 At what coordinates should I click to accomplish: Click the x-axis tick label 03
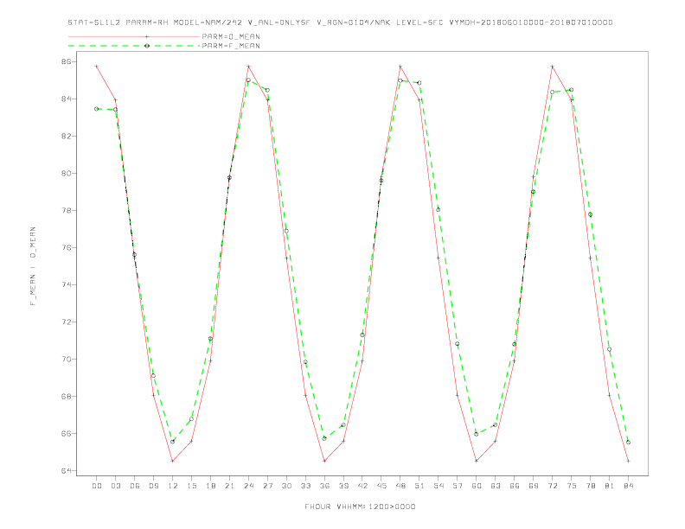(x=115, y=486)
